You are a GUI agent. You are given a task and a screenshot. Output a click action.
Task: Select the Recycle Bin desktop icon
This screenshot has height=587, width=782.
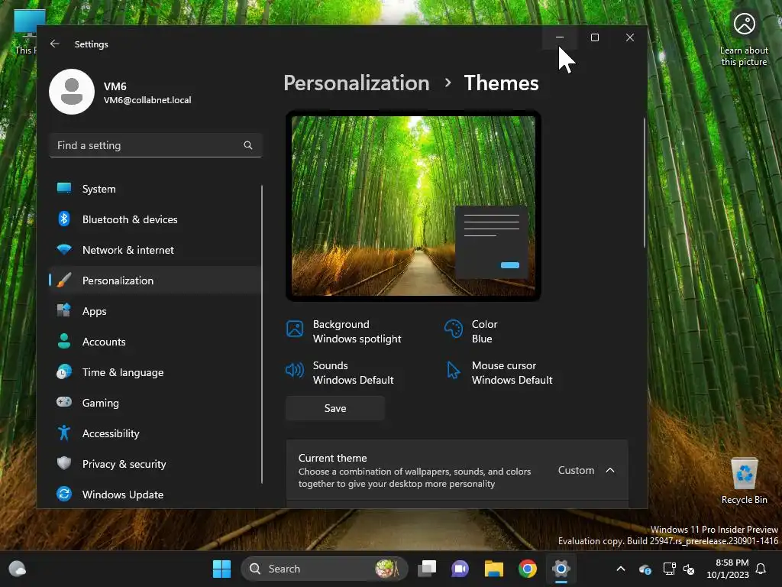pyautogui.click(x=744, y=482)
